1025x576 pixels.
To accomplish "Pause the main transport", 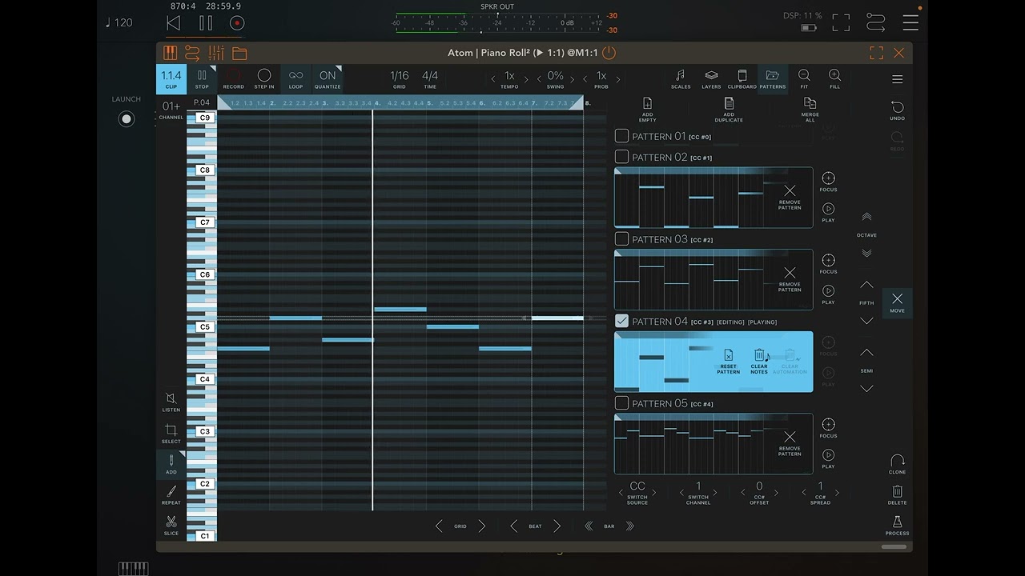I will pos(206,23).
